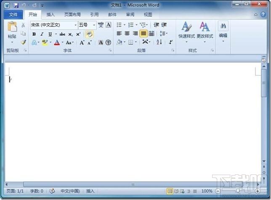Click the Sort icon

pos(159,42)
